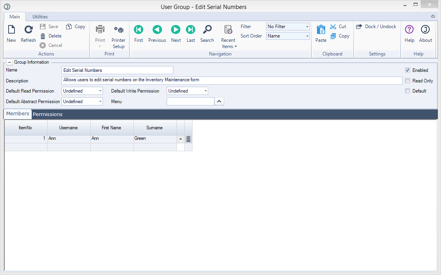
Task: Click the Description text field
Action: [232, 80]
